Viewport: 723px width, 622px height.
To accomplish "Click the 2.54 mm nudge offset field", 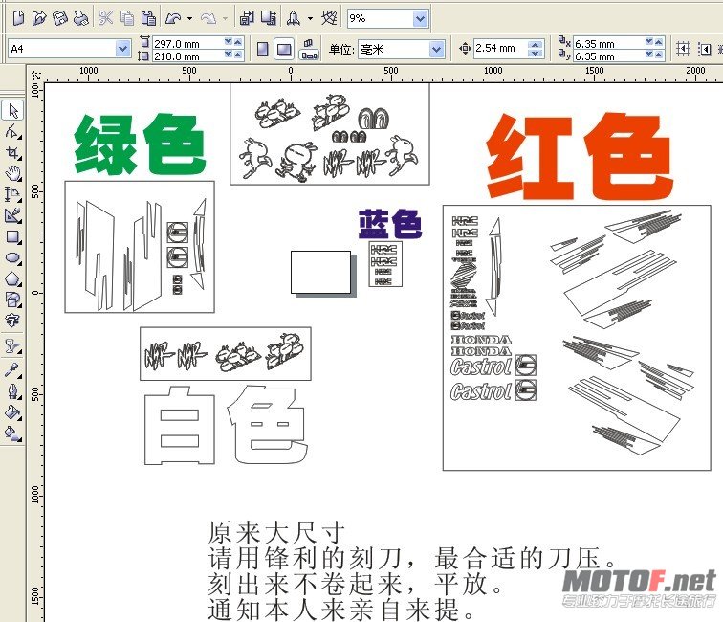I will click(501, 48).
